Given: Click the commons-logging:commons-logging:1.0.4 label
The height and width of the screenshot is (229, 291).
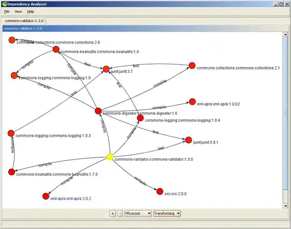Looking at the screenshot, I should (183, 120).
